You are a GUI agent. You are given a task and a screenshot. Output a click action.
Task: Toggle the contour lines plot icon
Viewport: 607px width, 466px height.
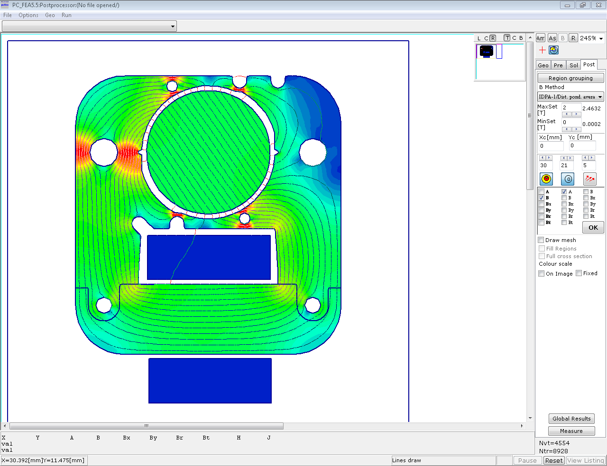[x=568, y=179]
